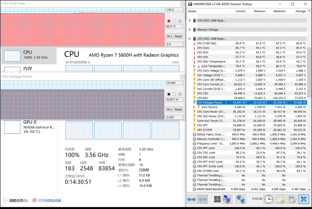Select the CPU PPT sensor row
This screenshot has width=312, height=209.
click(247, 125)
